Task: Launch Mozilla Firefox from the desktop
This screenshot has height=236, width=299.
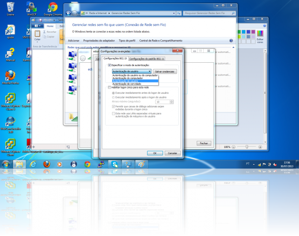Action: click(10, 77)
